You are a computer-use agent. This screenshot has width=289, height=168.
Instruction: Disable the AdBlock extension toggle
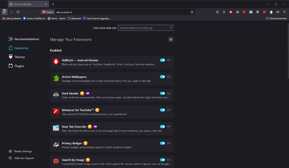pos(162,60)
